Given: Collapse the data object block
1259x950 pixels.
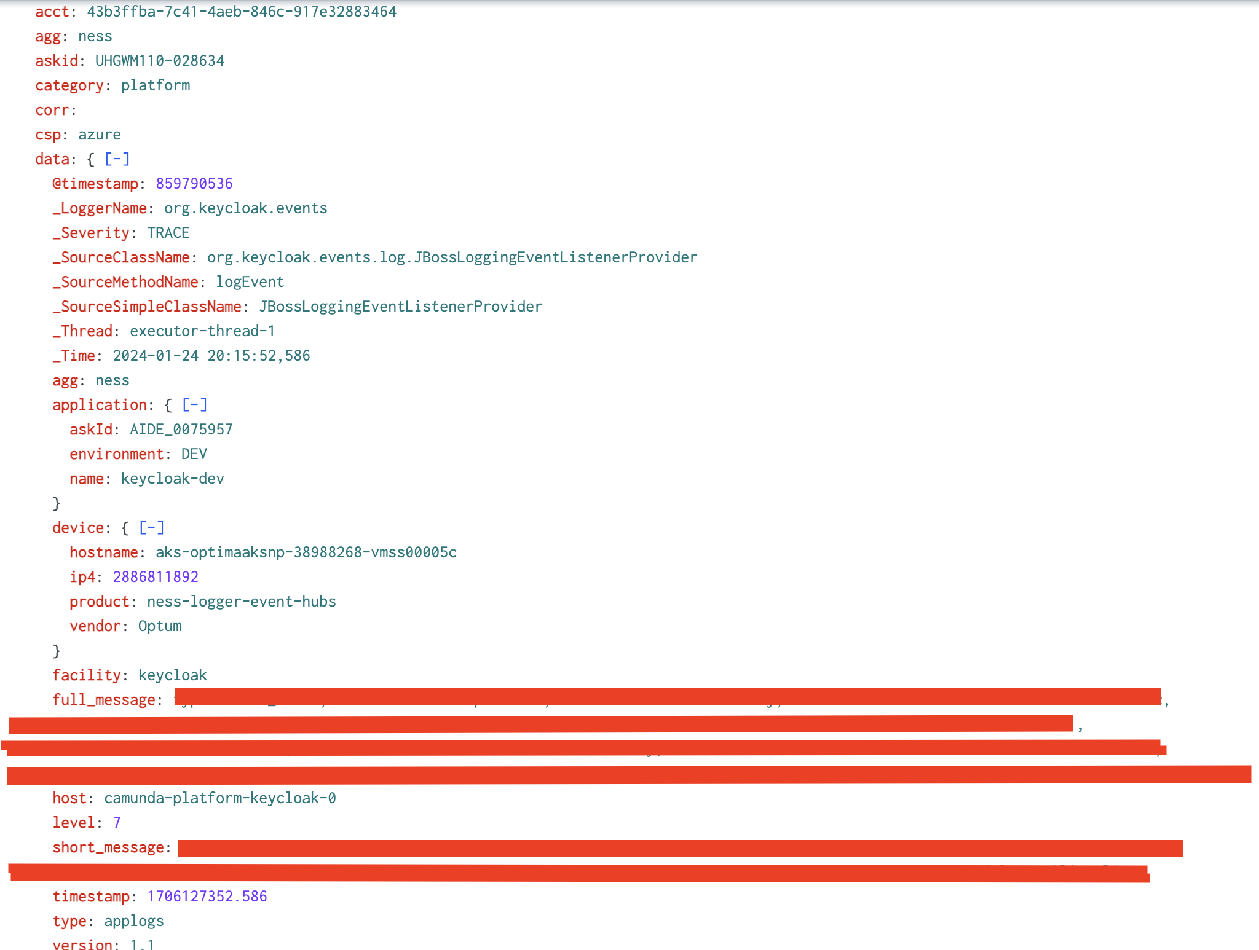Looking at the screenshot, I should coord(117,159).
